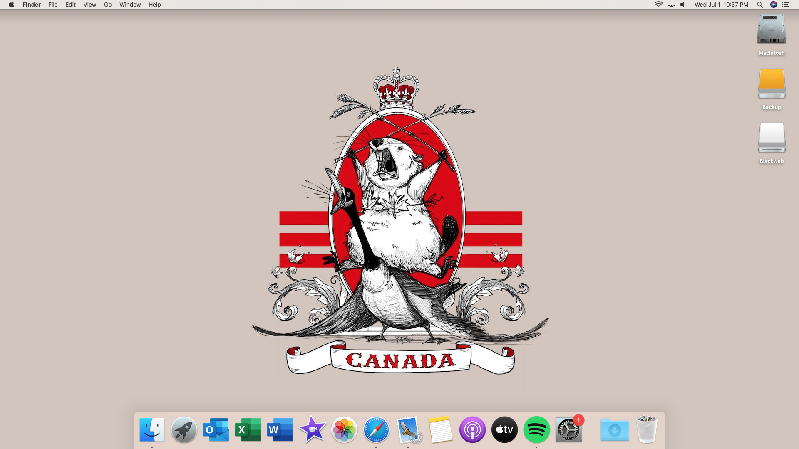Open Spotlight search
This screenshot has width=799, height=449.
point(759,5)
